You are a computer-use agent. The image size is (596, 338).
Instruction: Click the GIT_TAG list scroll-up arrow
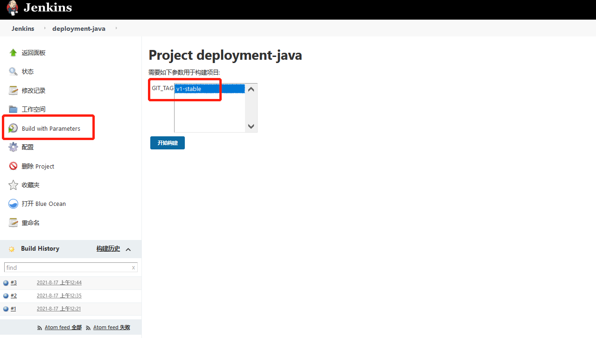(251, 89)
